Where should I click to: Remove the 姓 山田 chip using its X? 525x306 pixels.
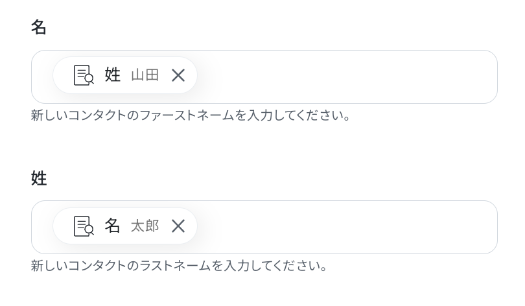pyautogui.click(x=178, y=75)
